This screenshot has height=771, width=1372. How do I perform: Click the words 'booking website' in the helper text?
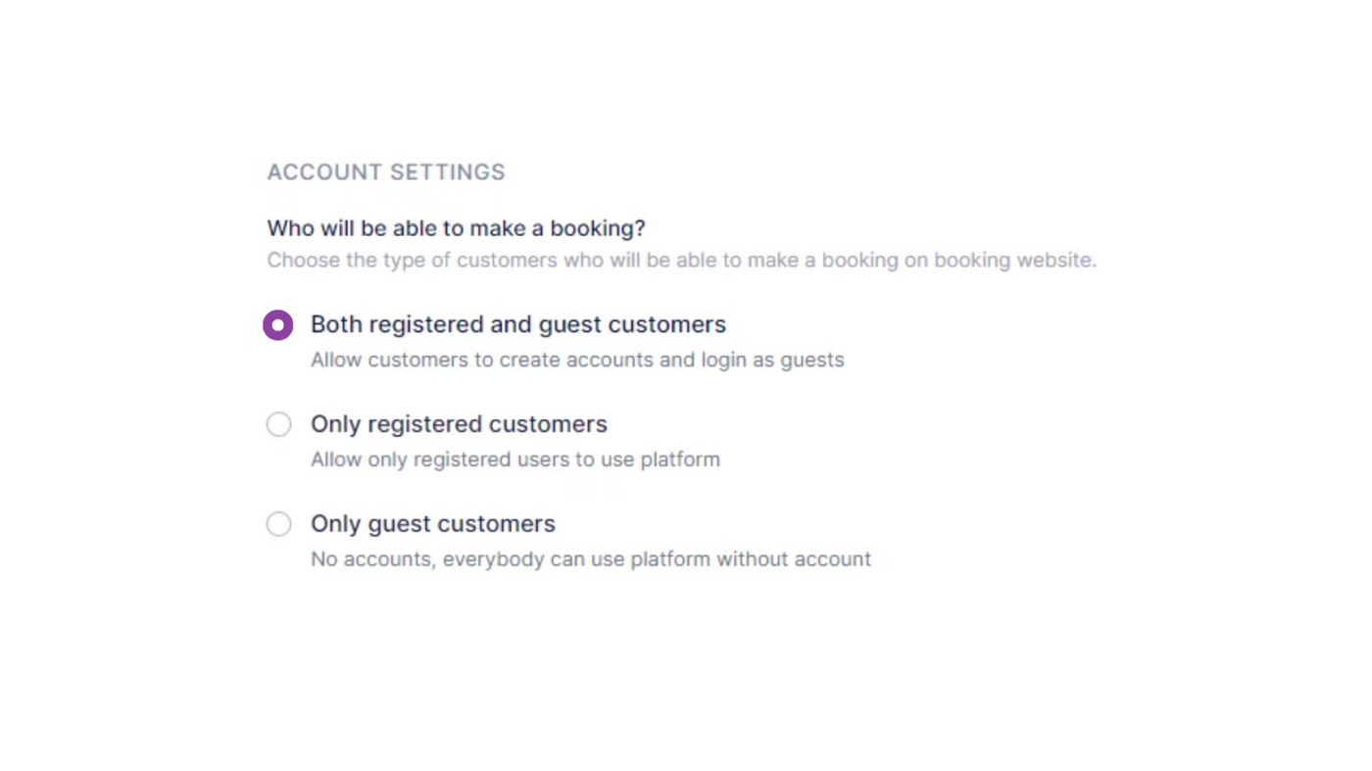(1013, 261)
